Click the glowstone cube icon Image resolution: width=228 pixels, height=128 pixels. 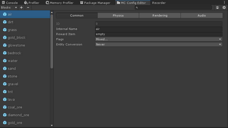(x=5, y=45)
